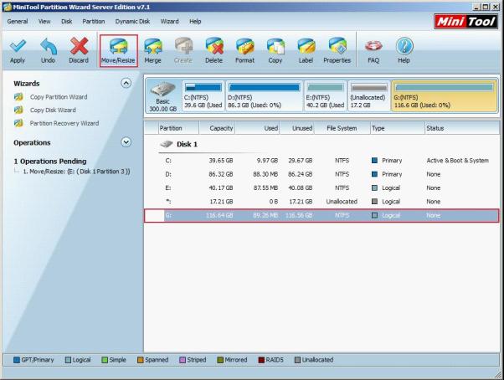
Task: Open the FAQ lifebuoy icon
Action: tap(373, 46)
